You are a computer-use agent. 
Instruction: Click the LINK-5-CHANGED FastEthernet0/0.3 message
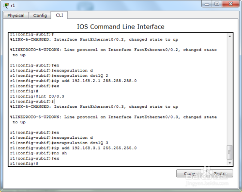(94, 107)
